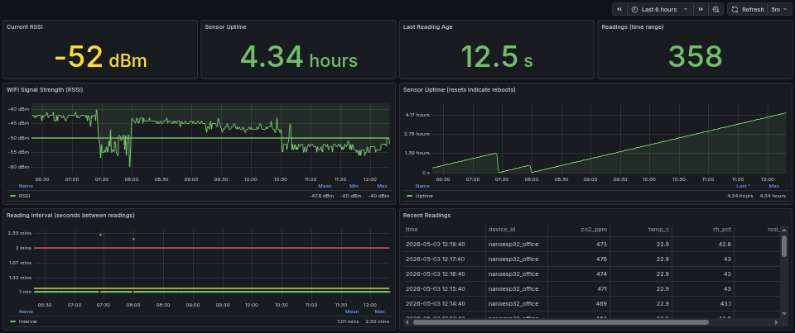Shift time range backward with the left double-chevron

pos(619,9)
